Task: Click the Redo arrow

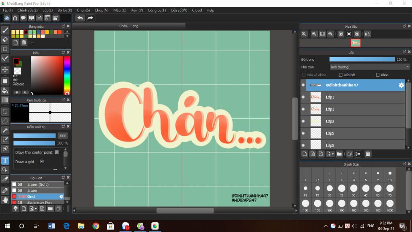Action: (90, 18)
